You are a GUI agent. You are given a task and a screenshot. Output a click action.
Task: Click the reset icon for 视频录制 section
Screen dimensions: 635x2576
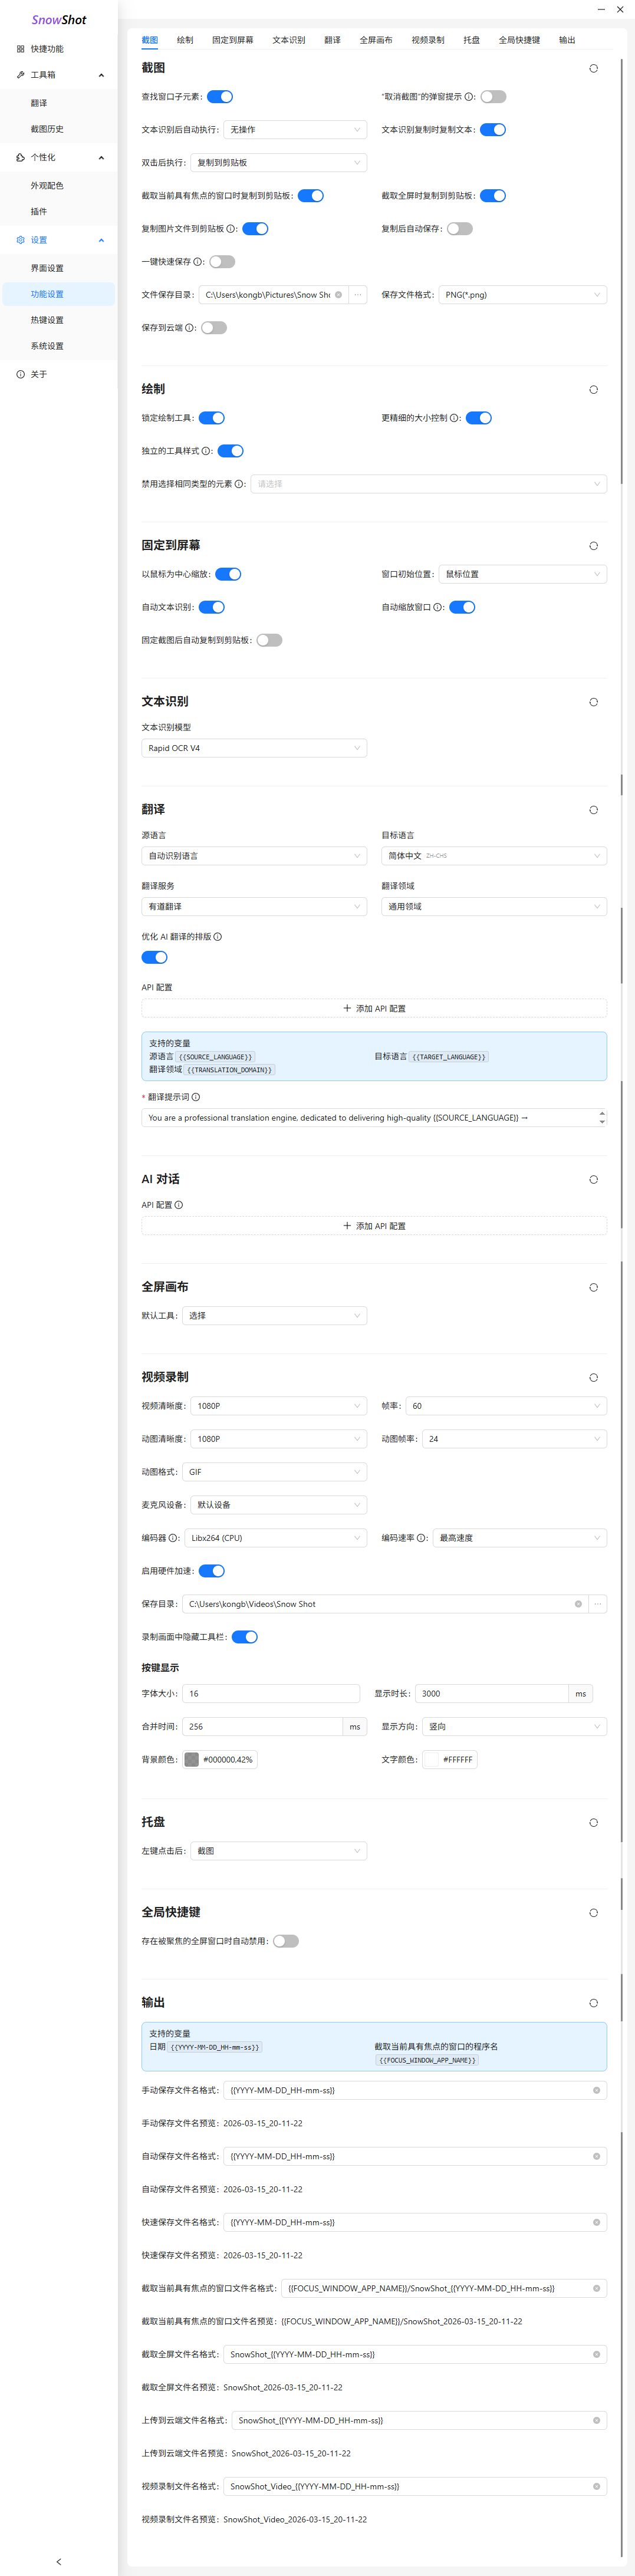click(x=593, y=1378)
